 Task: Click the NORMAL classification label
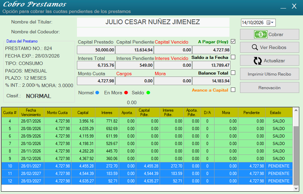click(38, 96)
